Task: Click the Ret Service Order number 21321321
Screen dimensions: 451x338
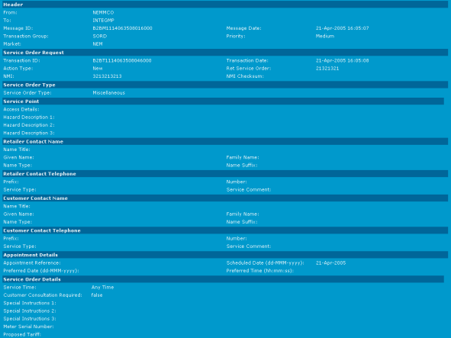Action: (327, 69)
